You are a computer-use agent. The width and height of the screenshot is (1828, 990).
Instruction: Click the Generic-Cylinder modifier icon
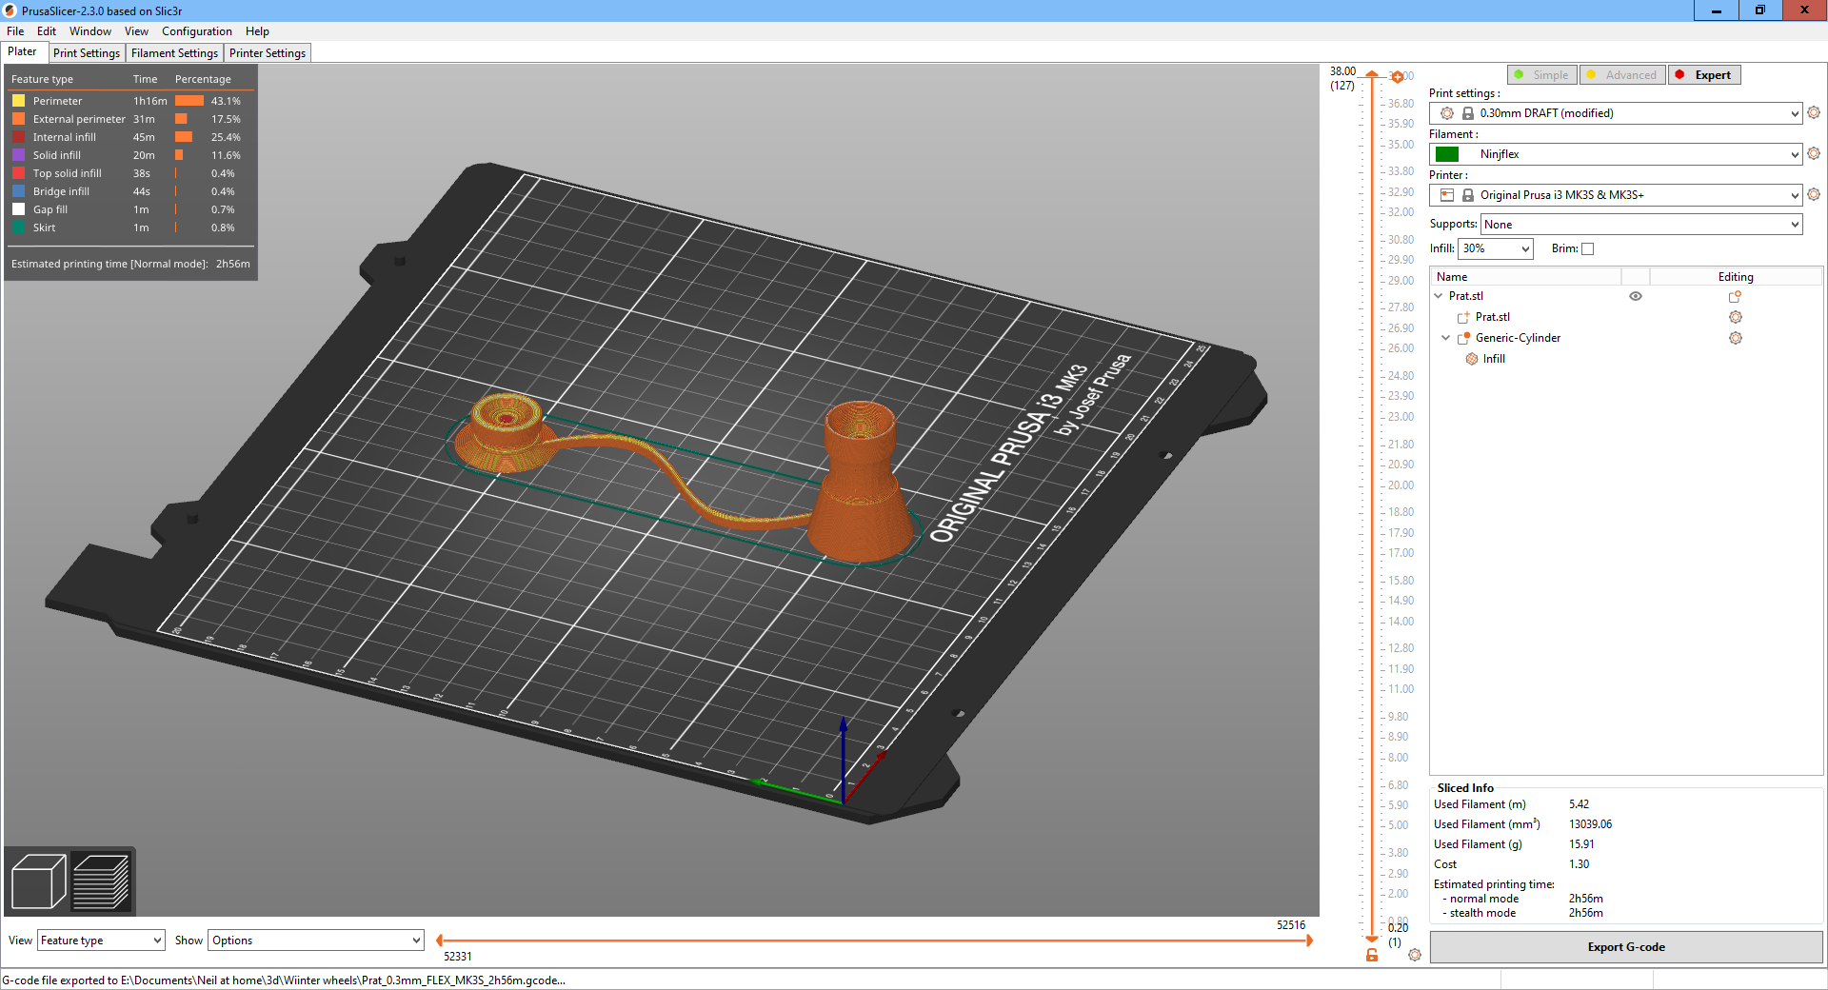(1464, 338)
